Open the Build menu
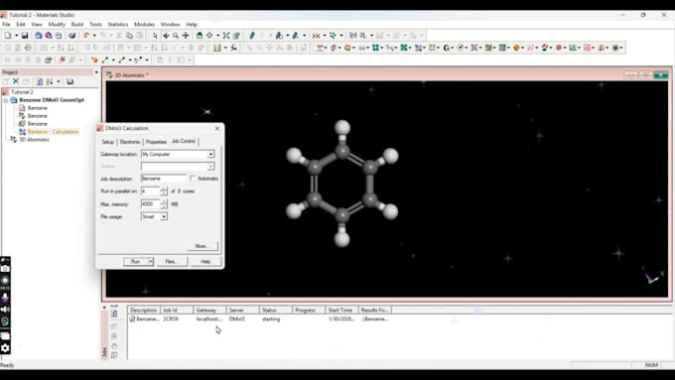Screen dimensions: 675x380 coord(77,25)
